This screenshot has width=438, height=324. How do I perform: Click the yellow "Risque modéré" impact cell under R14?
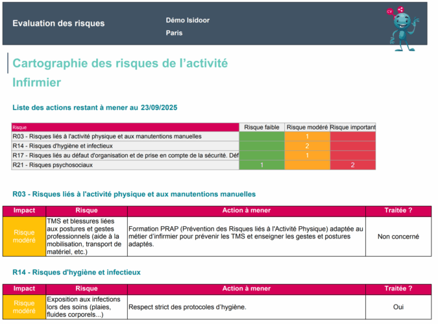coord(25,307)
